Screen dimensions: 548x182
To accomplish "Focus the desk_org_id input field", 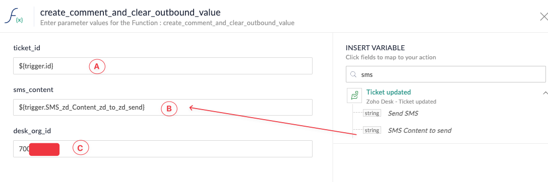I will (163, 149).
